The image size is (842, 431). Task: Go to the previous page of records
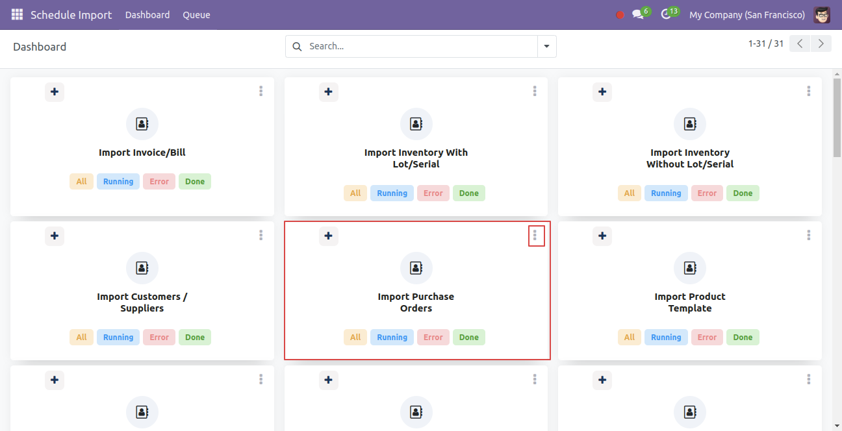800,43
